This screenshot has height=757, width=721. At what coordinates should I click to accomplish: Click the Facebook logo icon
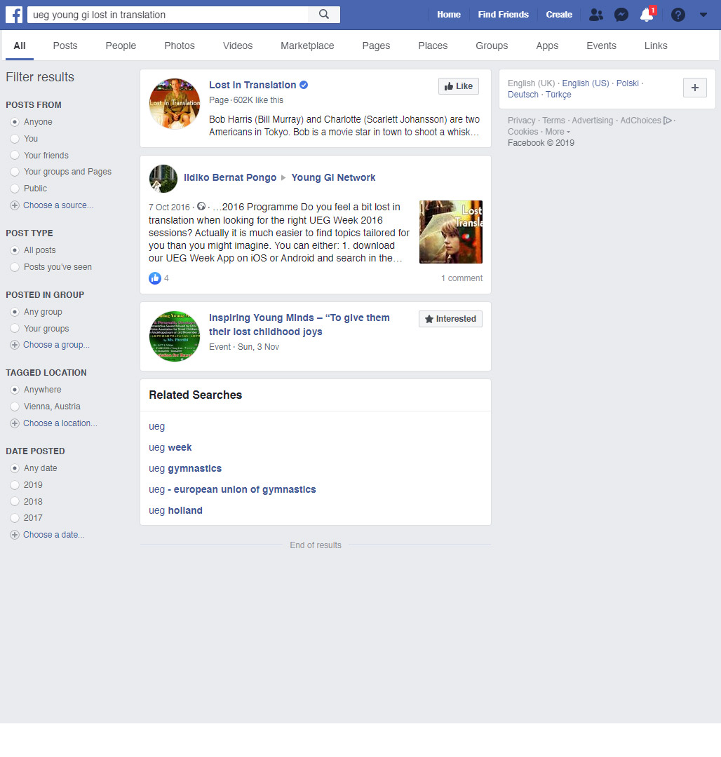click(15, 15)
